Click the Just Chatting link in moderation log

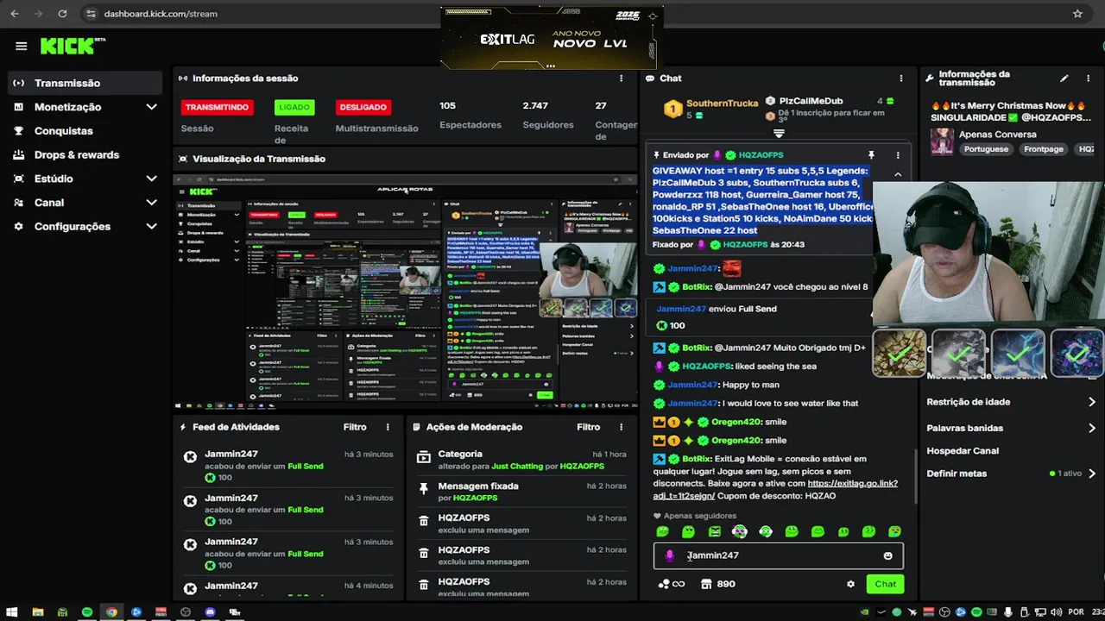click(517, 467)
